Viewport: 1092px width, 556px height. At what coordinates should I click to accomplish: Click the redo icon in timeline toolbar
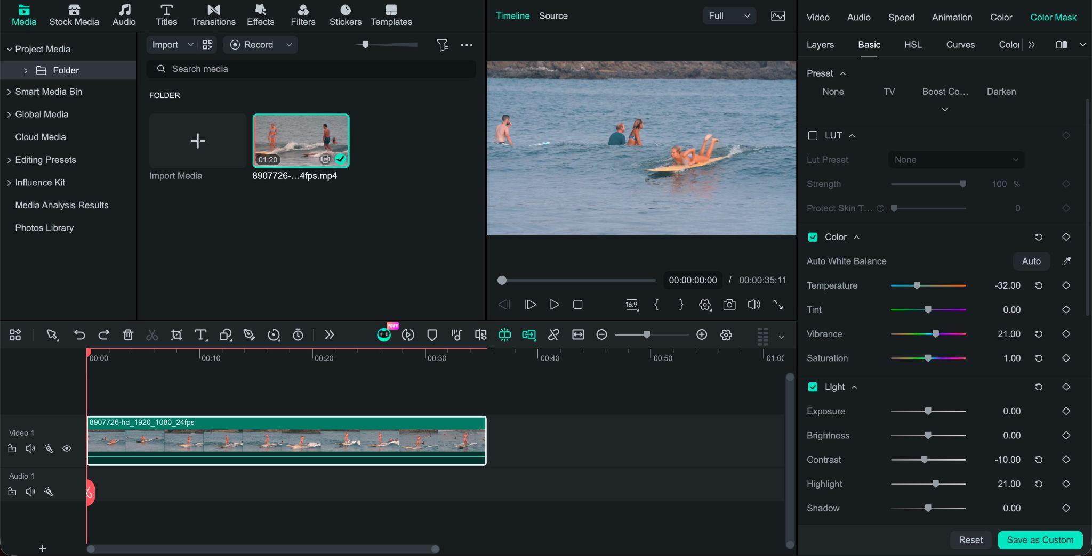pyautogui.click(x=103, y=334)
